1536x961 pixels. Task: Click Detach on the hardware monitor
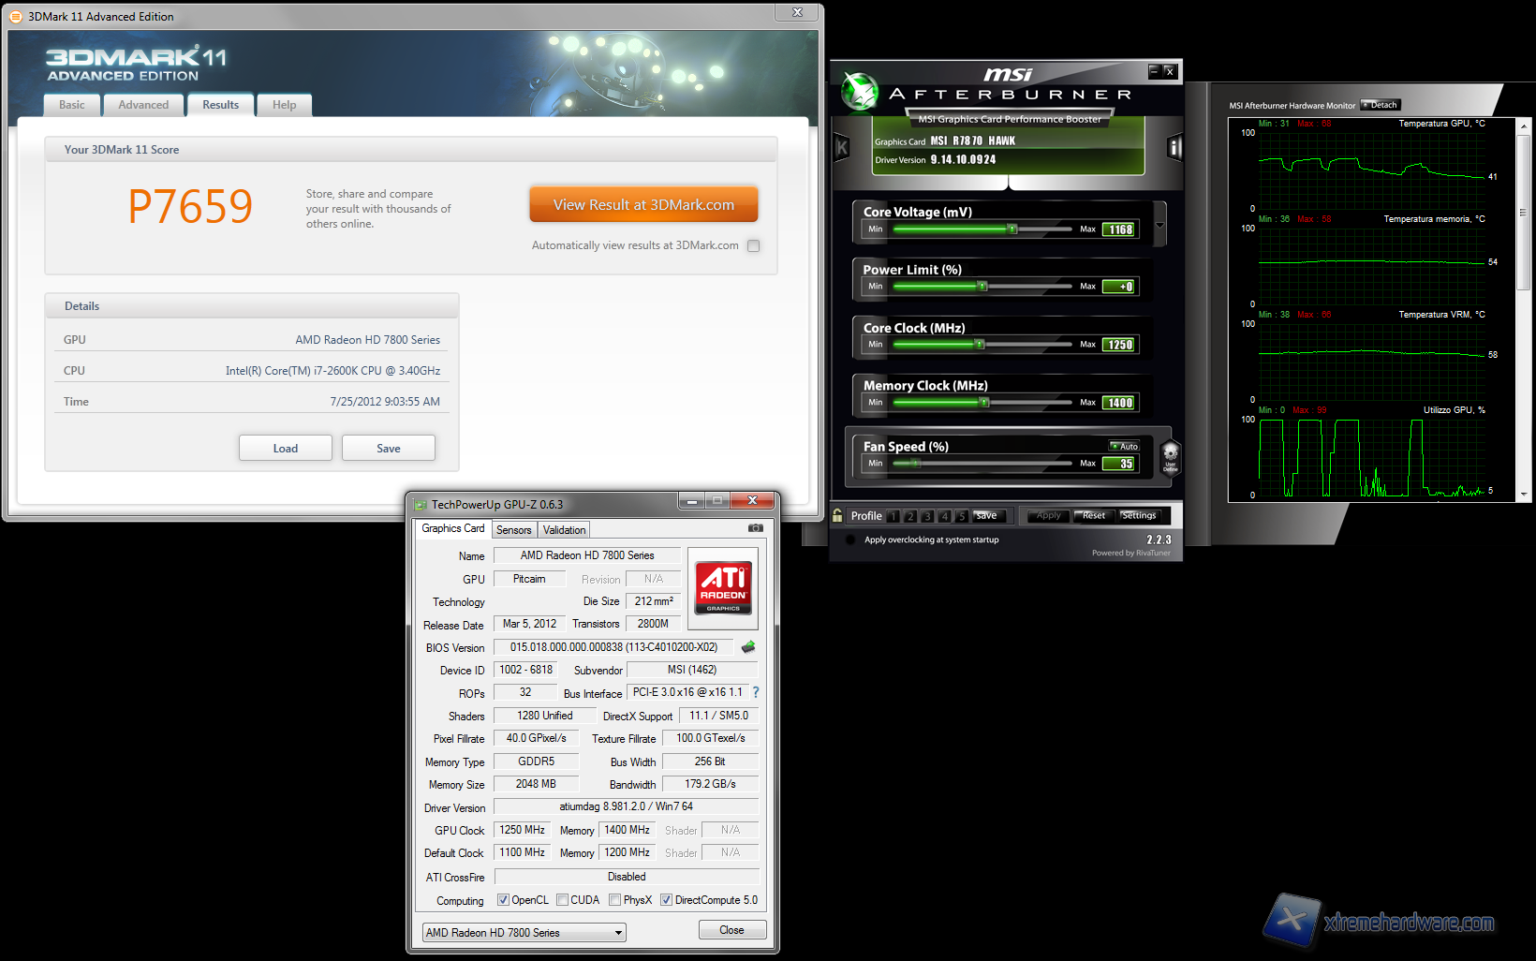click(x=1380, y=105)
